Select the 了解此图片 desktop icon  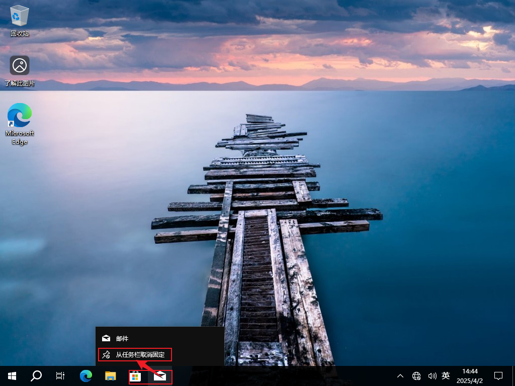(x=20, y=71)
